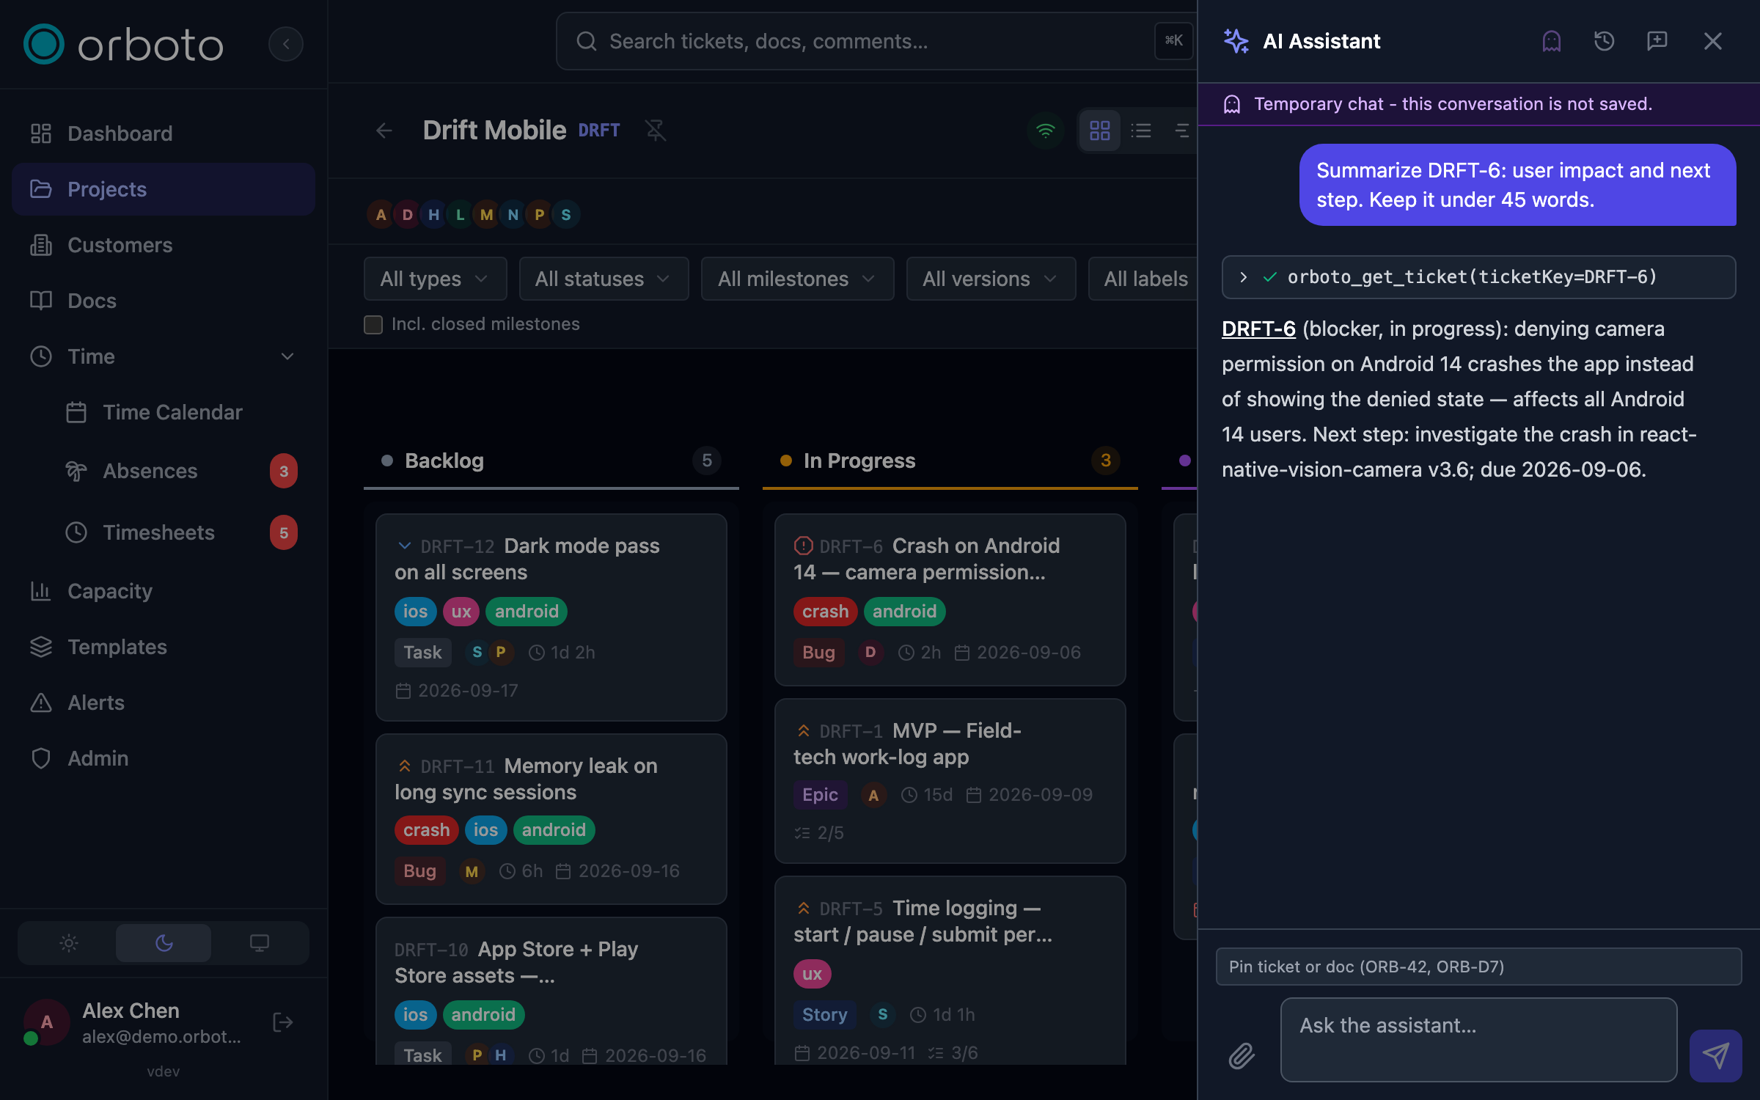Image resolution: width=1760 pixels, height=1100 pixels.
Task: Switch to light theme
Action: [x=68, y=942]
